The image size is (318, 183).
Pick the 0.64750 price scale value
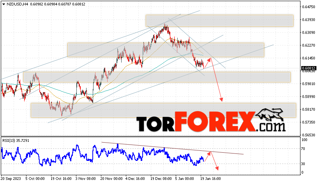309,7
